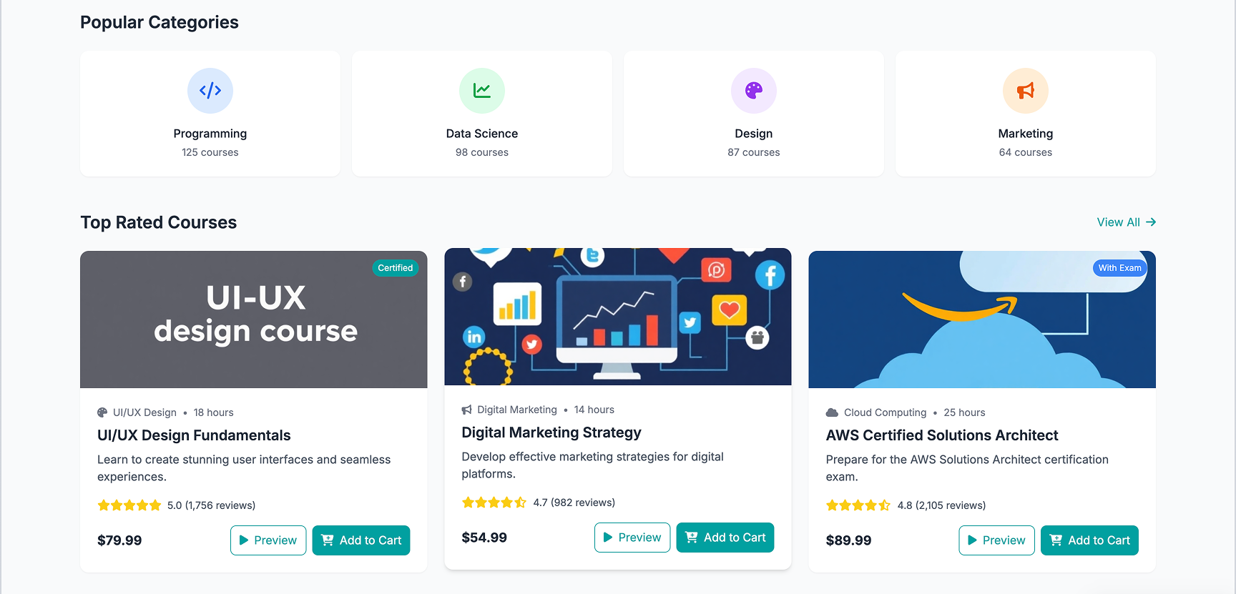Click the AWS cloud course thumbnail
Image resolution: width=1236 pixels, height=594 pixels.
pyautogui.click(x=982, y=320)
